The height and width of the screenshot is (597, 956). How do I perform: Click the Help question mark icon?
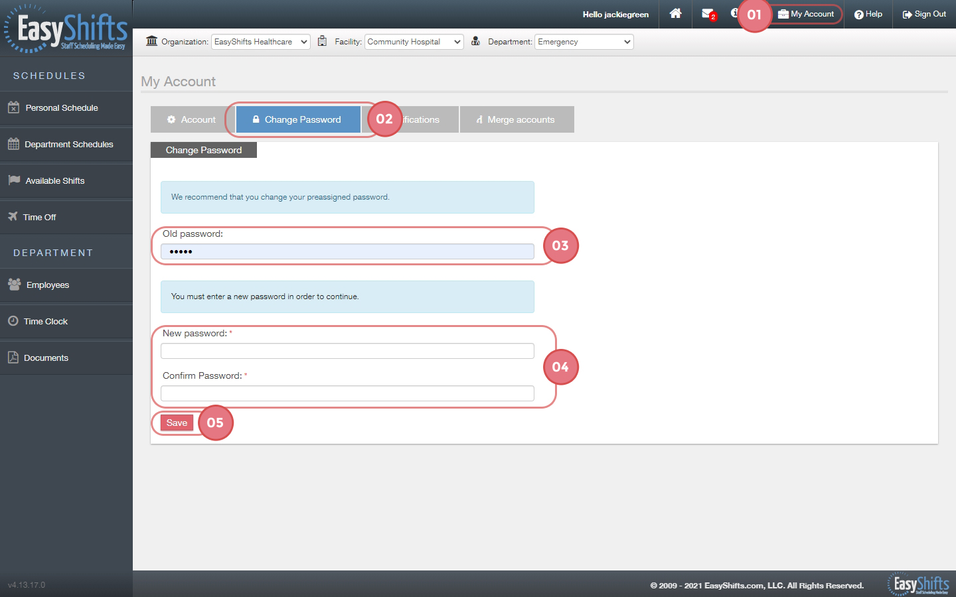pos(859,15)
